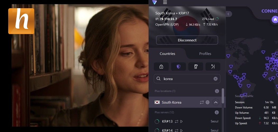This screenshot has height=132, width=278.
Task: Collapse the South Korea server list
Action: (216, 102)
